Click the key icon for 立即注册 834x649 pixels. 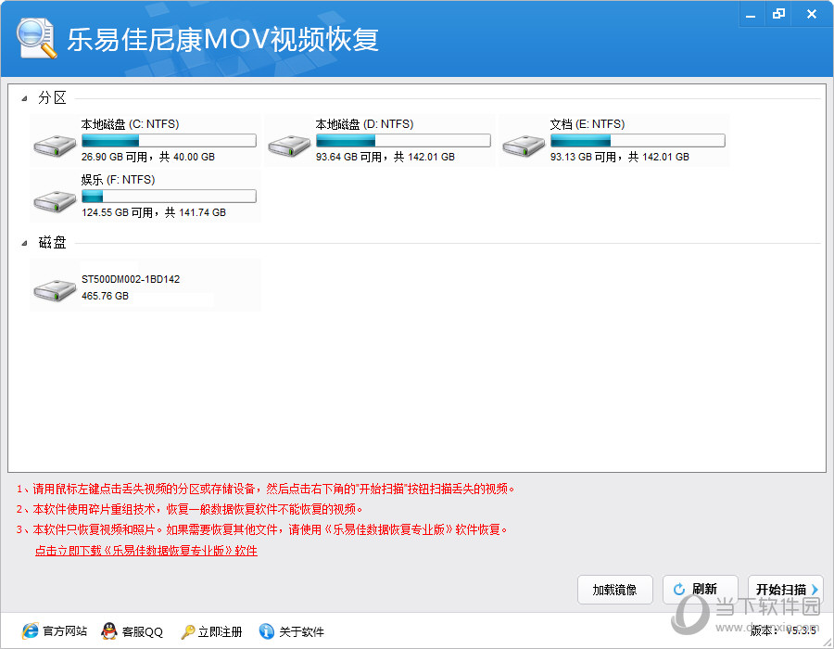(187, 631)
